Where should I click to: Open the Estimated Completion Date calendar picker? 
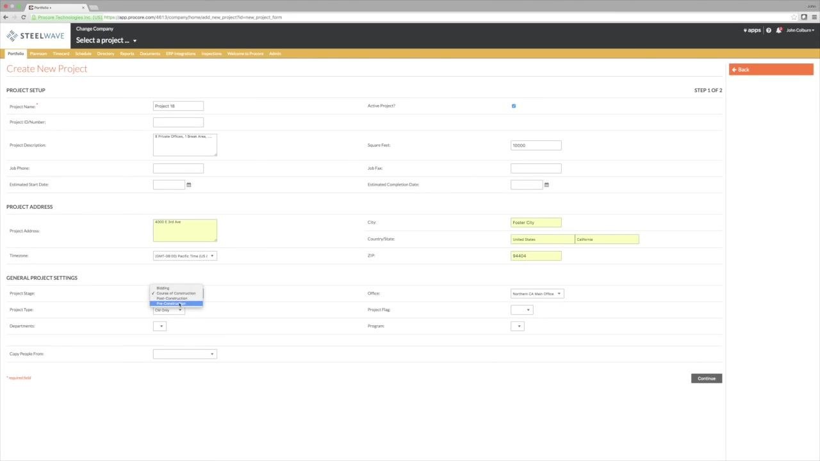click(x=546, y=185)
